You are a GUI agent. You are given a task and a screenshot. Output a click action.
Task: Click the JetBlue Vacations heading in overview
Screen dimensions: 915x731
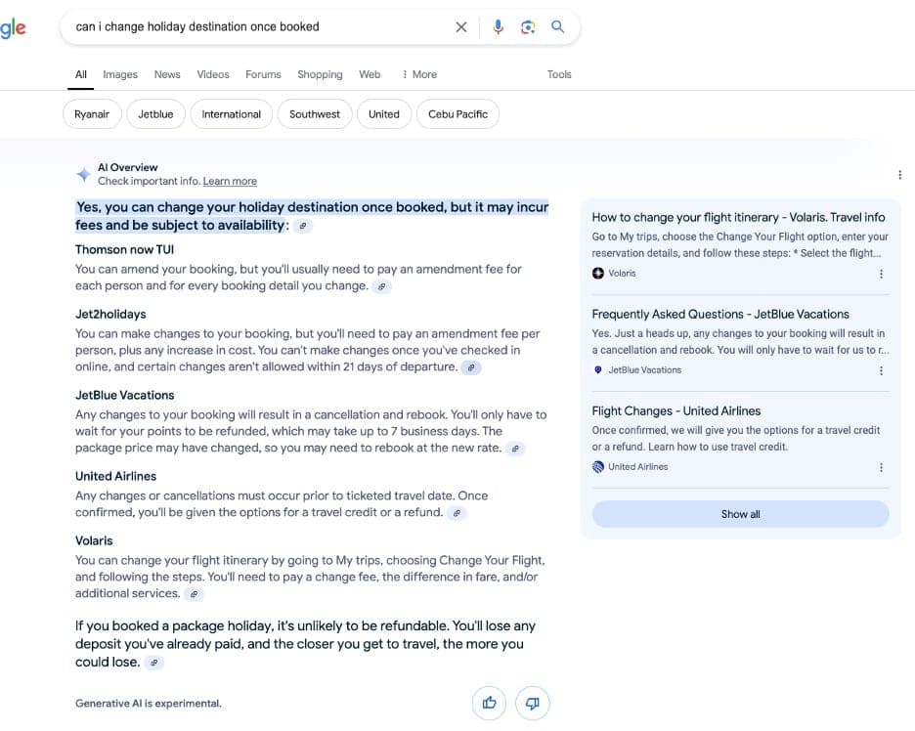pos(124,395)
